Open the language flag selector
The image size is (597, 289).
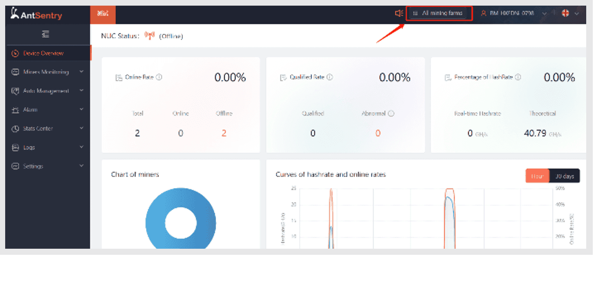570,14
